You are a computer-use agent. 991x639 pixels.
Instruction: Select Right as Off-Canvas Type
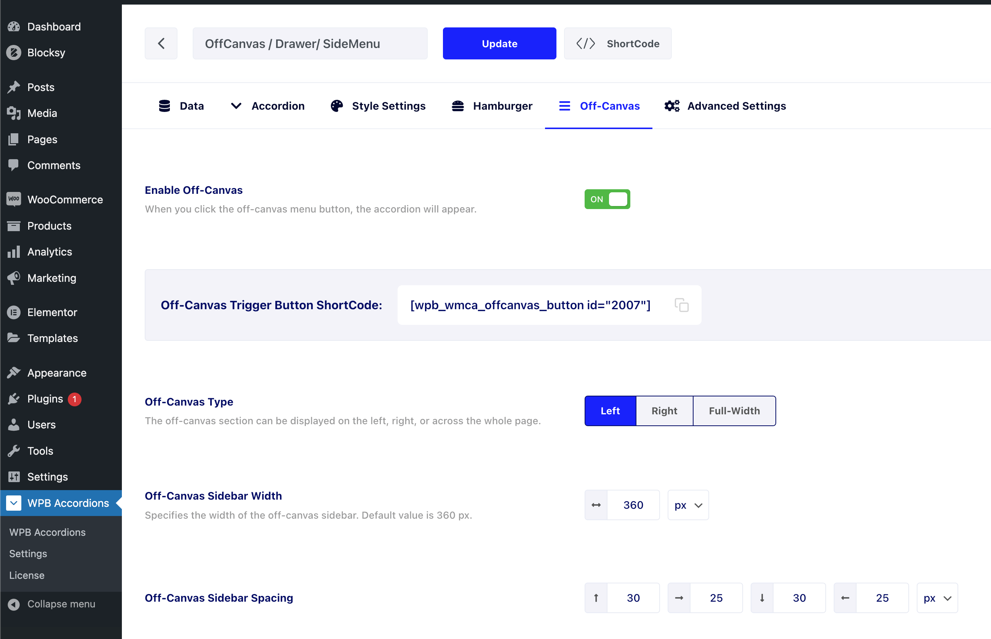click(x=664, y=411)
